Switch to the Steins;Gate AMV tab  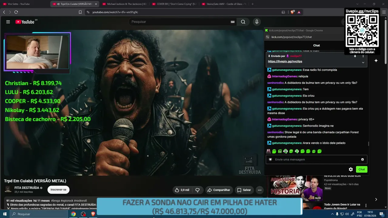[x=224, y=4]
